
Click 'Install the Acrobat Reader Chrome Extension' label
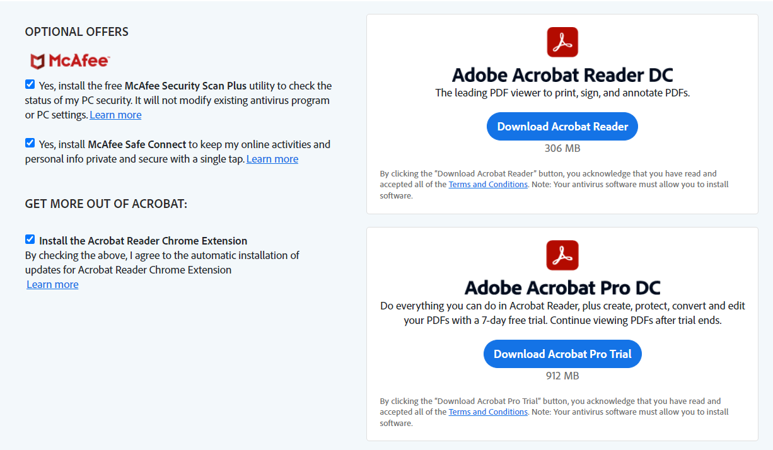coord(143,241)
